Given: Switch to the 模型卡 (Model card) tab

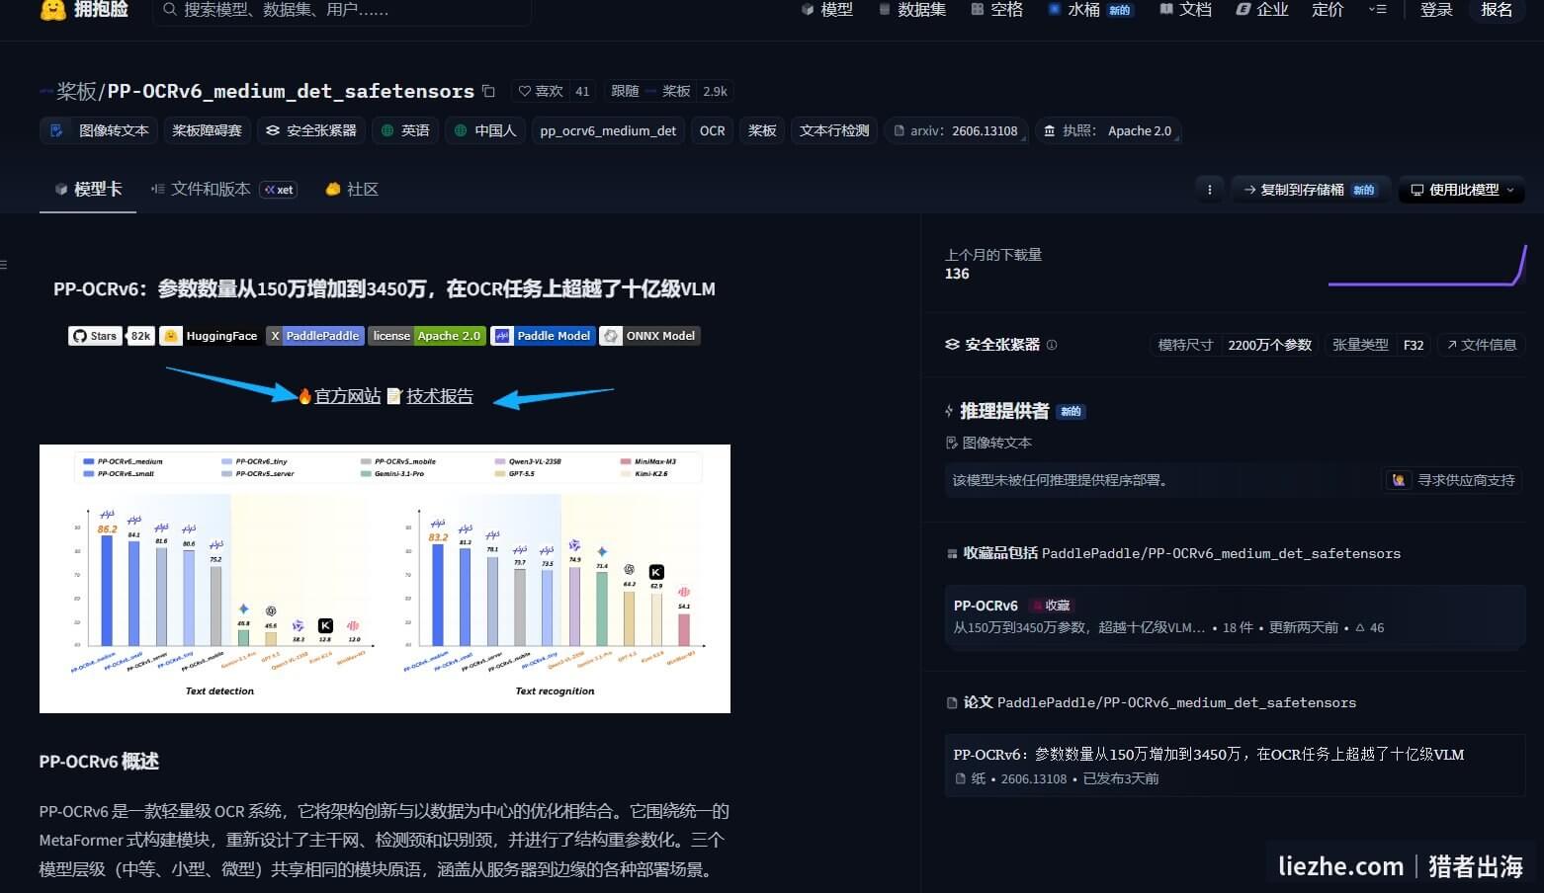Looking at the screenshot, I should 88,189.
